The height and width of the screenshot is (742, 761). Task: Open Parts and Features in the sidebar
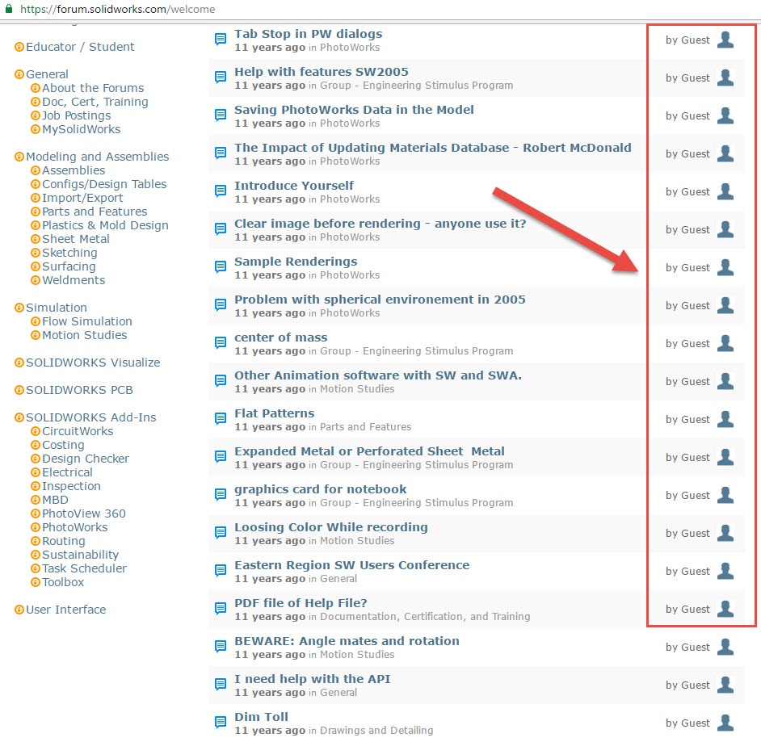coord(95,212)
